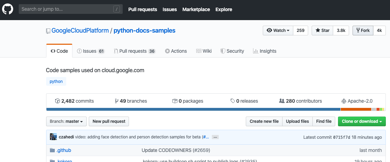Open the Watch dropdown

(x=278, y=31)
